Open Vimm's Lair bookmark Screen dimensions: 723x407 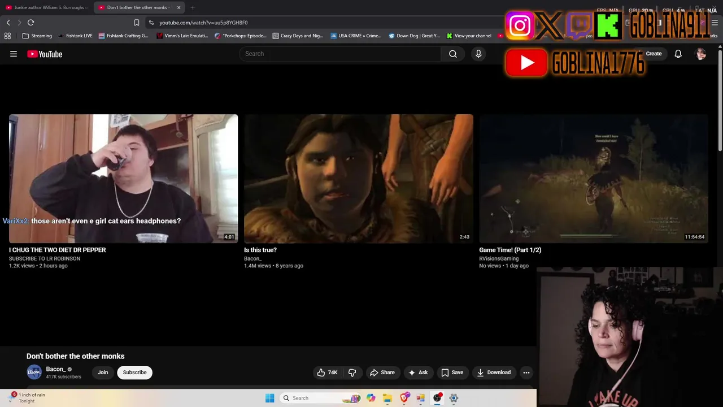[182, 36]
